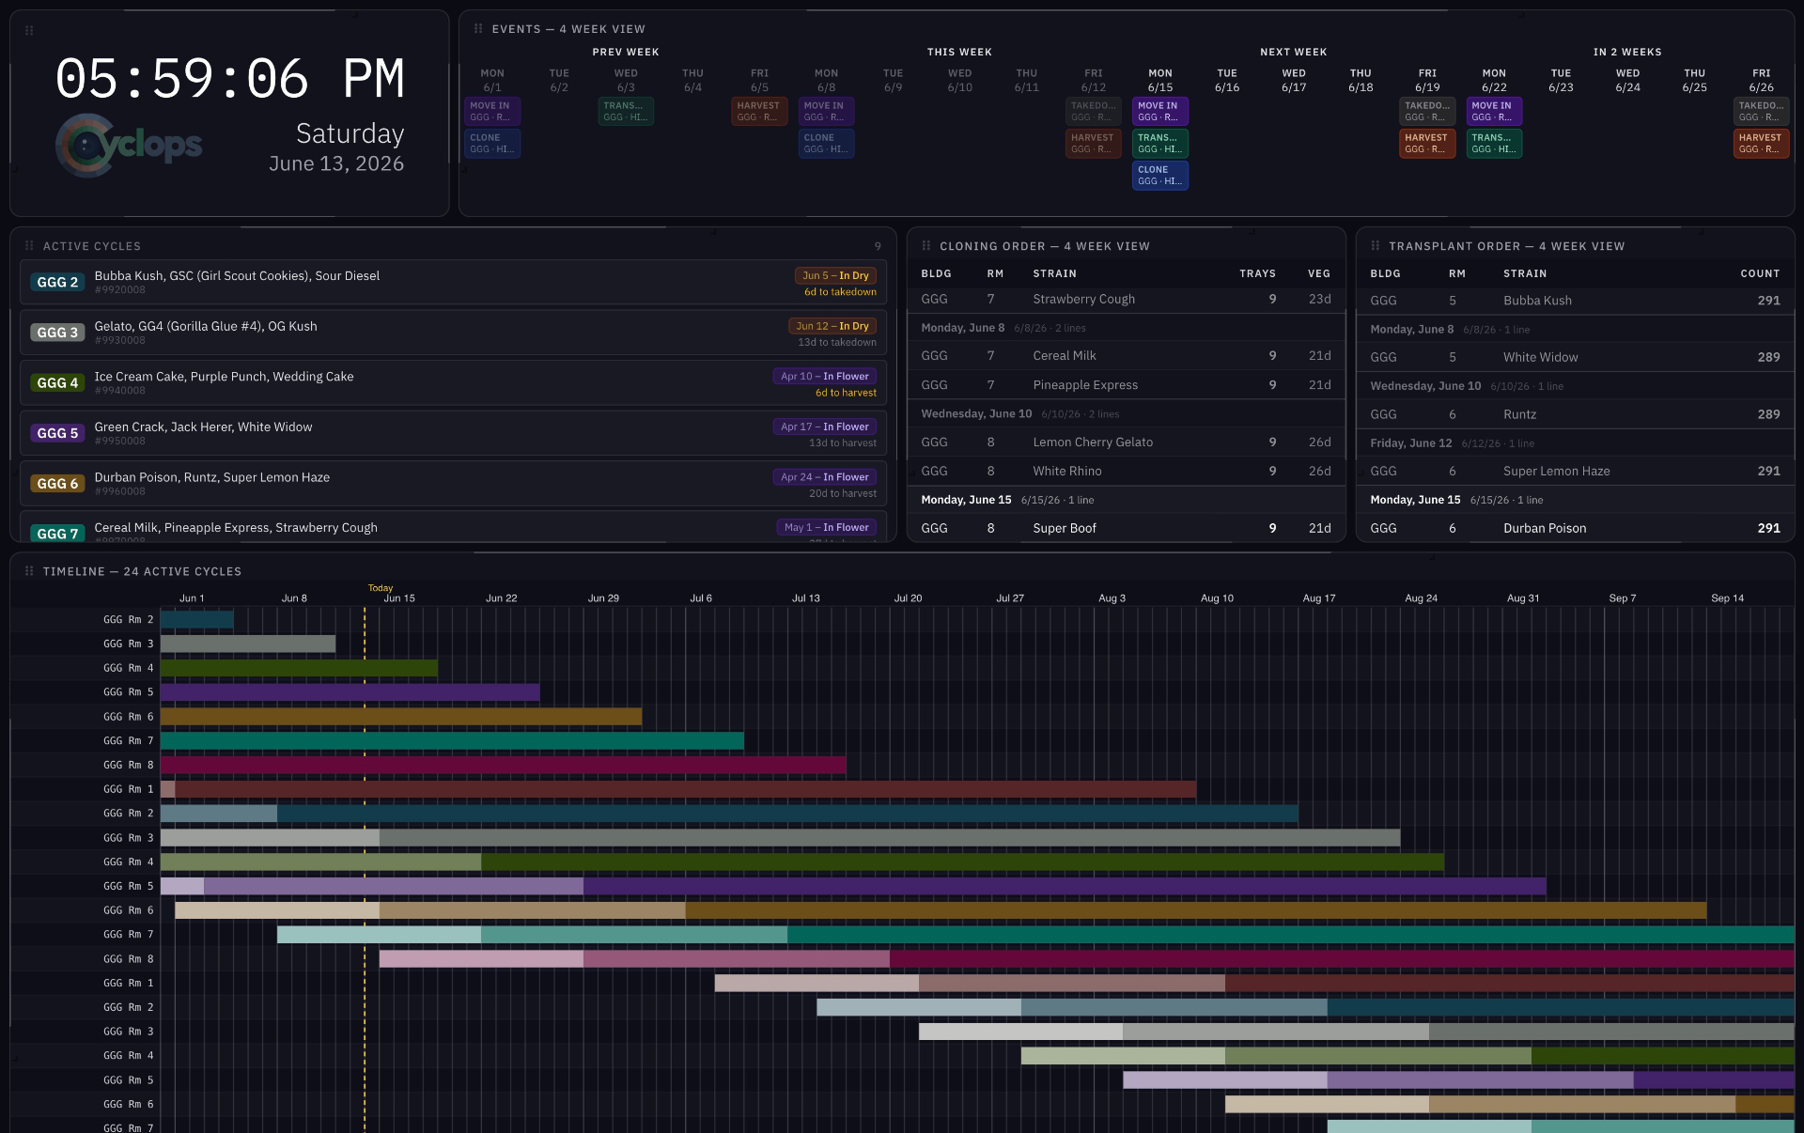Select the White Rhino cloning row
Image resolution: width=1804 pixels, height=1133 pixels.
(x=1126, y=471)
